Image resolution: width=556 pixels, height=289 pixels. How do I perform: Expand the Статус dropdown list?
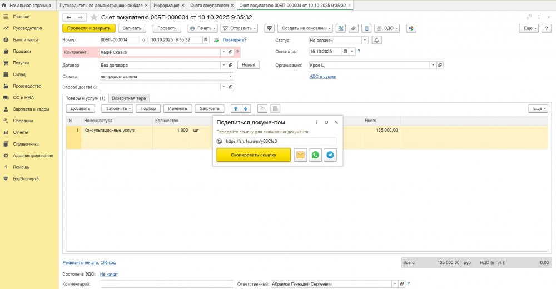tap(365, 41)
